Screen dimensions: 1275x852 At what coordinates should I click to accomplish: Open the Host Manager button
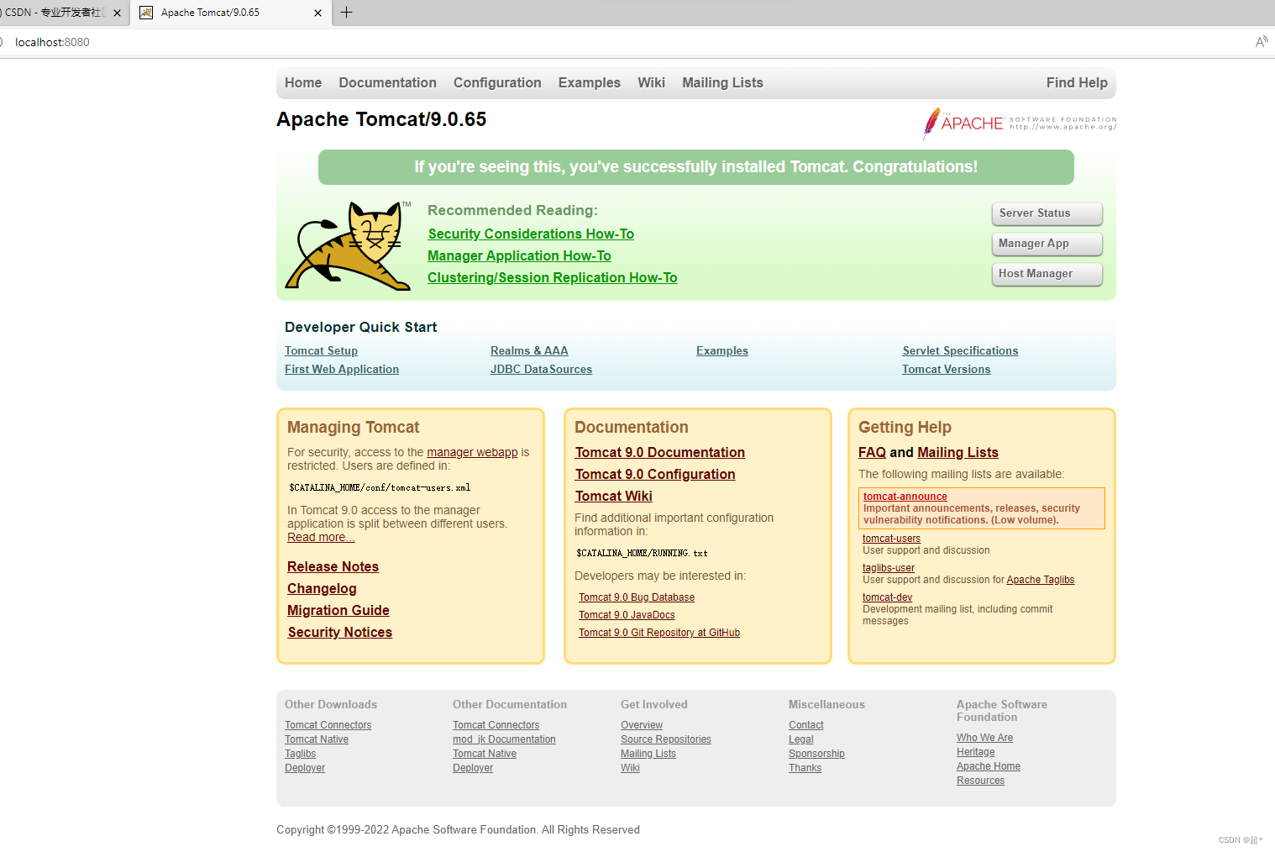[x=1047, y=274]
